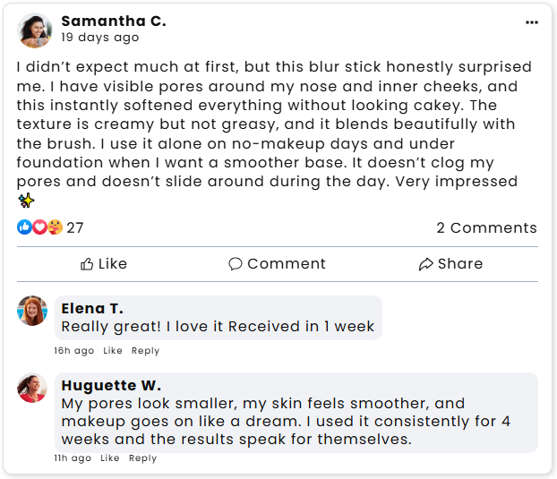The width and height of the screenshot is (557, 479).
Task: Click the 19 days ago timestamp
Action: 100,38
